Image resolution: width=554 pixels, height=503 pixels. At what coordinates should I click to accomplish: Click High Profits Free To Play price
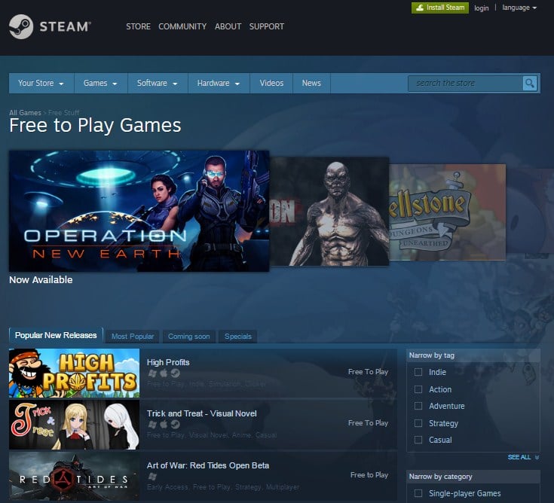(368, 372)
